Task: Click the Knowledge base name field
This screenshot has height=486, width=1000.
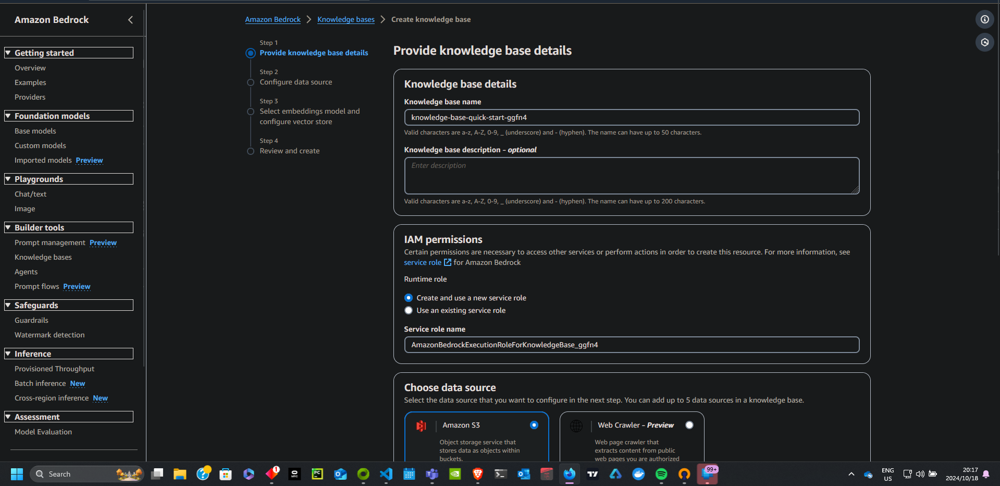Action: (632, 117)
